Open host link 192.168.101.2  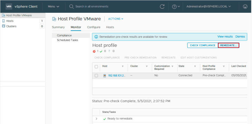117,76
